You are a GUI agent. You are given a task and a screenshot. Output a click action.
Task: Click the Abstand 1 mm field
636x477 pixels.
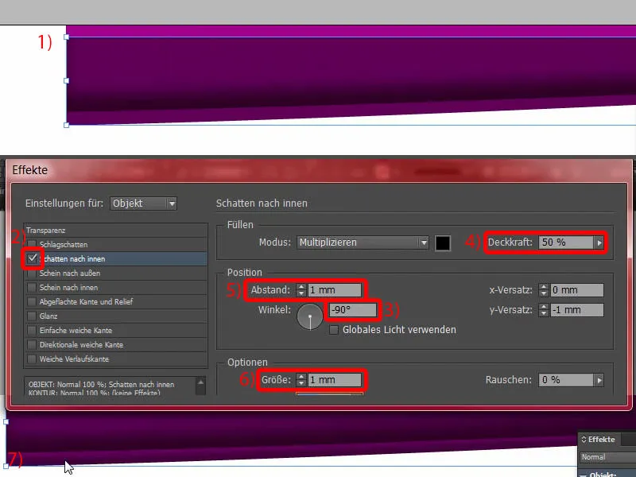click(335, 290)
